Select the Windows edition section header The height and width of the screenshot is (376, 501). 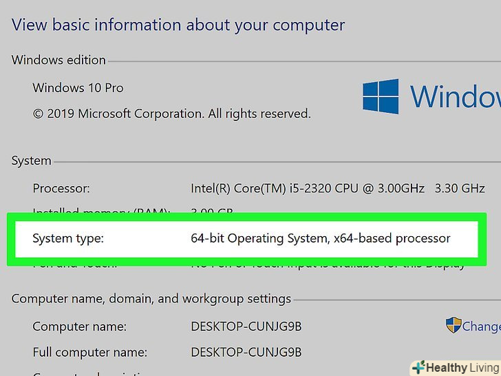pyautogui.click(x=58, y=60)
